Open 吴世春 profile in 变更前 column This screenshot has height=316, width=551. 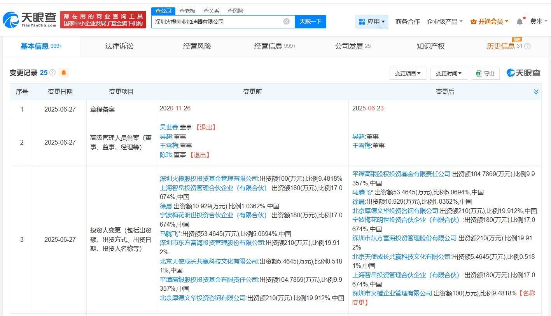click(169, 127)
